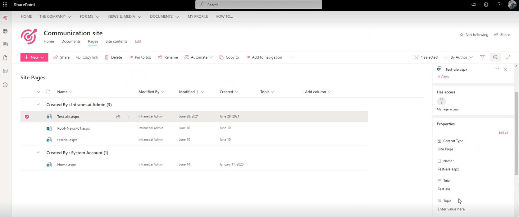Click the Topic enter value field
The width and height of the screenshot is (519, 217).
451,209
